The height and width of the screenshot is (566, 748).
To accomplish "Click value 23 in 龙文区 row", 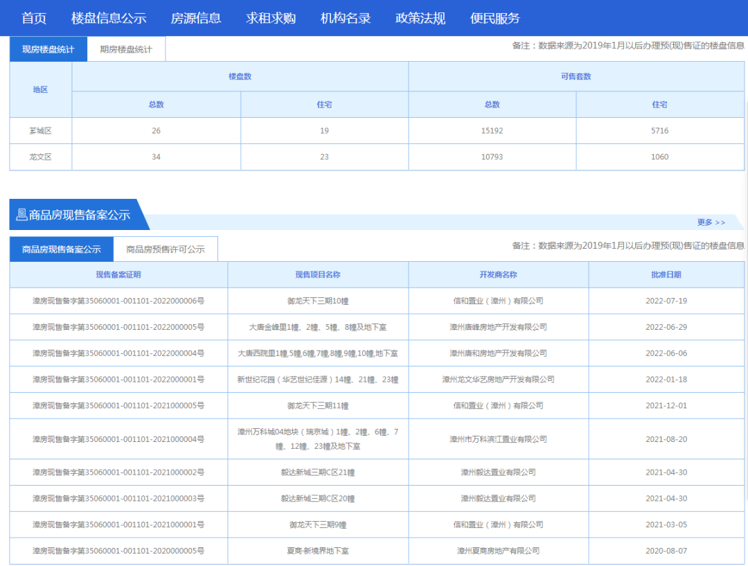I will click(x=324, y=157).
